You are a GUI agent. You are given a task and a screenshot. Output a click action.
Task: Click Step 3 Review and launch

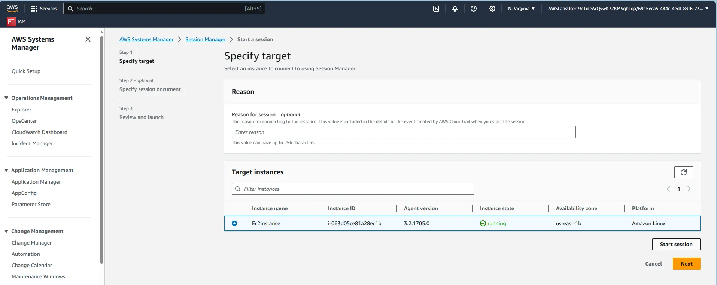pos(142,117)
